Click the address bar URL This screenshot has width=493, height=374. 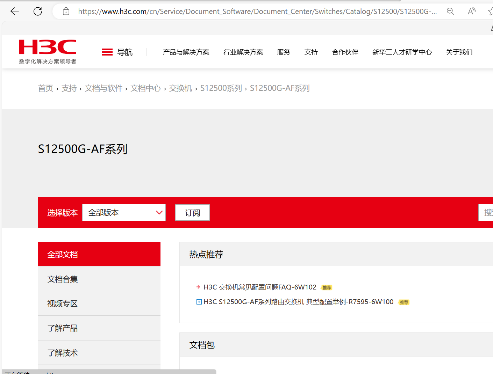[257, 12]
